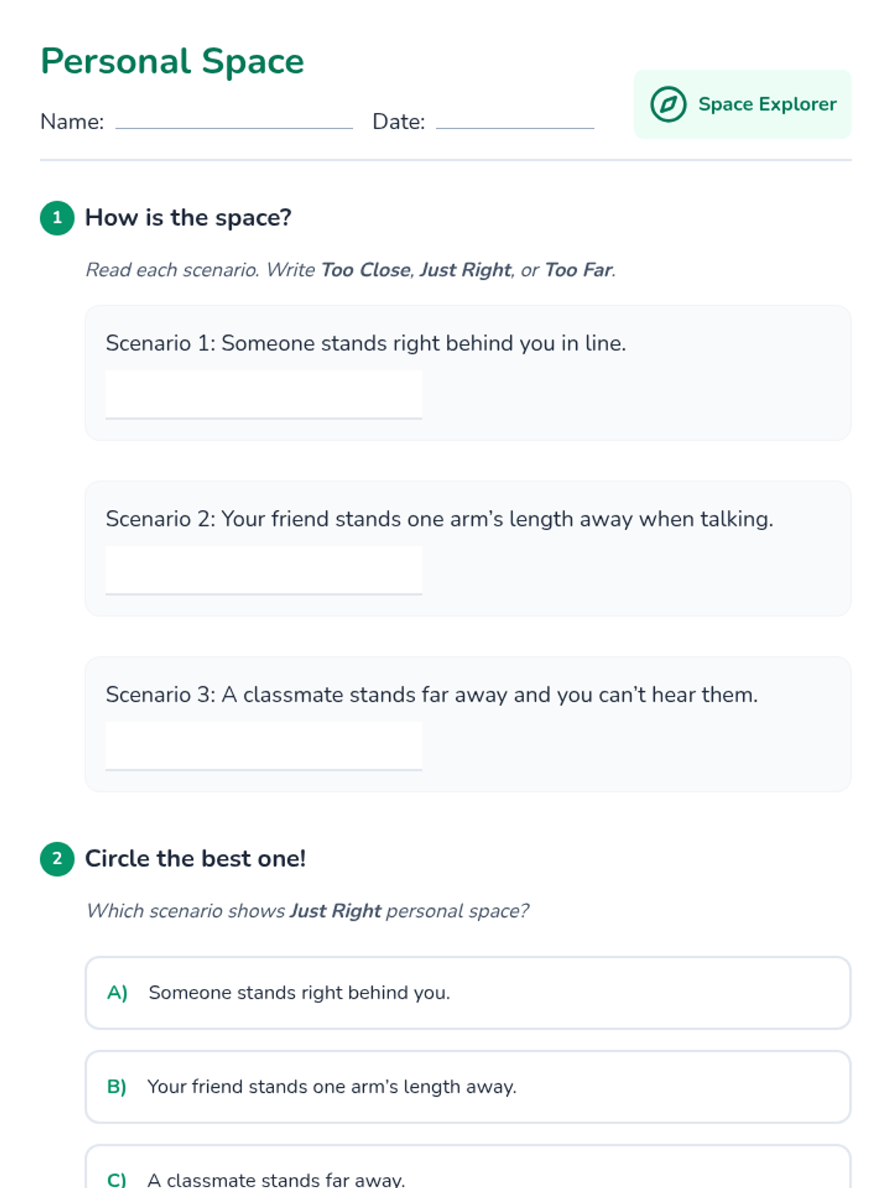Click the Scenario 1 answer field
This screenshot has height=1188, width=891.
tap(264, 395)
